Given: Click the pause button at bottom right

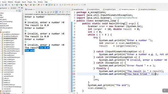Looking at the screenshot, I should [x=165, y=91].
